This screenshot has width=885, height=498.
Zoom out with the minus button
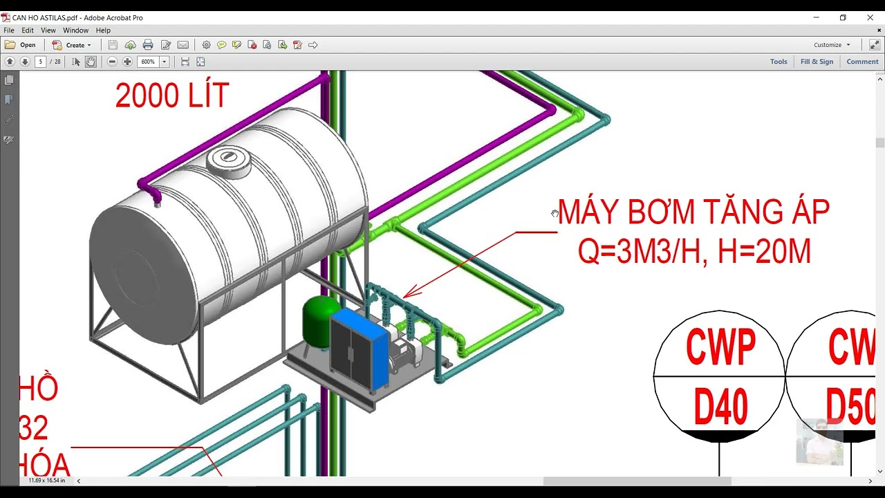pyautogui.click(x=112, y=62)
